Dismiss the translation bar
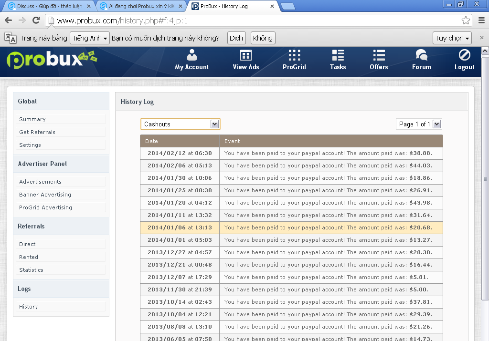The image size is (489, 341). [x=481, y=38]
